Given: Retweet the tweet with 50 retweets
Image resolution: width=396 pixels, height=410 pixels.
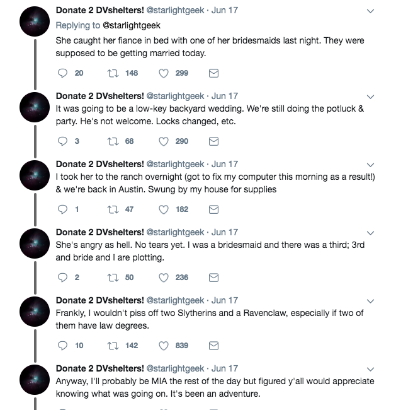Looking at the screenshot, I should [113, 278].
